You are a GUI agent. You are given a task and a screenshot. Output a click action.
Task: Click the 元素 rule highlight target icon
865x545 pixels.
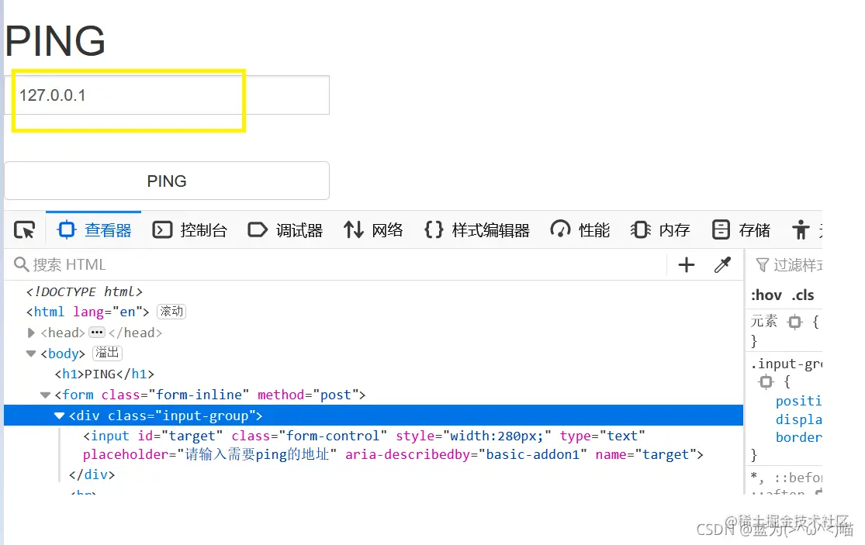tap(794, 322)
